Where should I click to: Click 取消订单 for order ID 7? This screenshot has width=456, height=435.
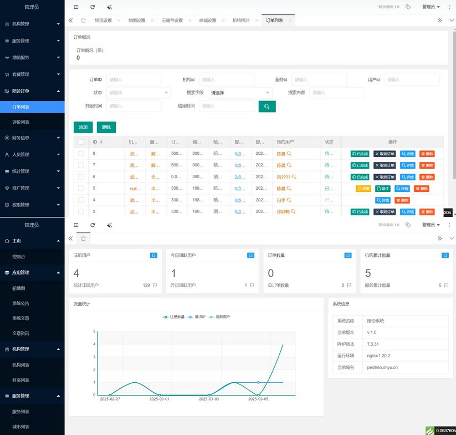[385, 165]
